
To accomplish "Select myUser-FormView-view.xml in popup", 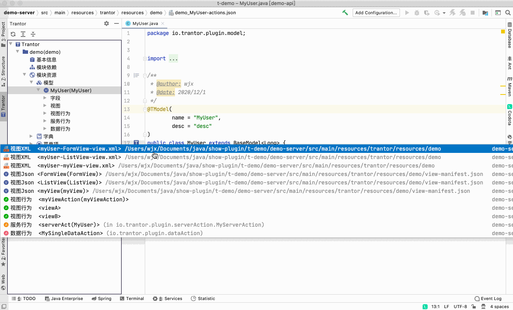I will [x=256, y=149].
